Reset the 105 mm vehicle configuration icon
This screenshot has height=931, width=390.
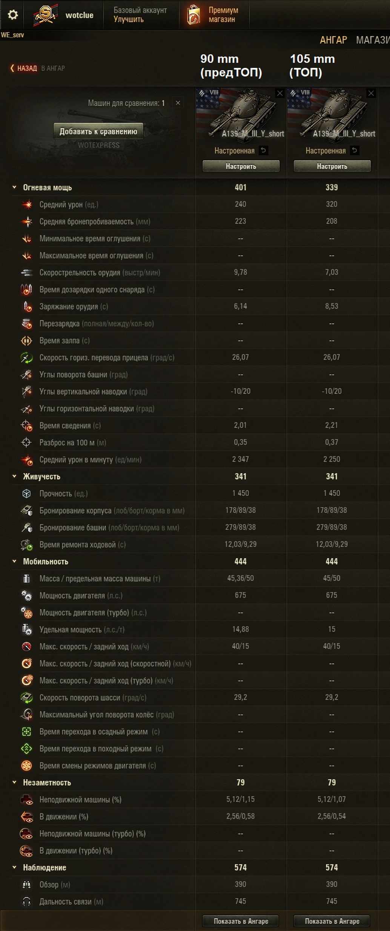[x=355, y=150]
